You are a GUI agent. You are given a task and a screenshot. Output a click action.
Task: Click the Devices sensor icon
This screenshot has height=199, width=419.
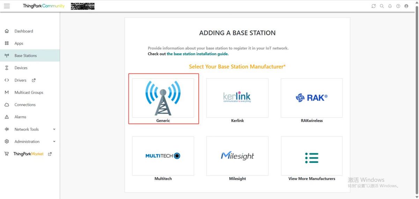[x=7, y=68]
